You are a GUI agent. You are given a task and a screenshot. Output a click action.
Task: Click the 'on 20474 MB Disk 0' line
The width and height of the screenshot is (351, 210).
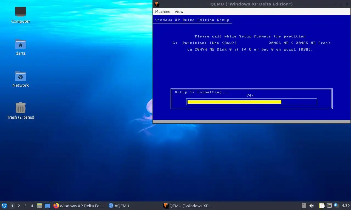pos(250,49)
